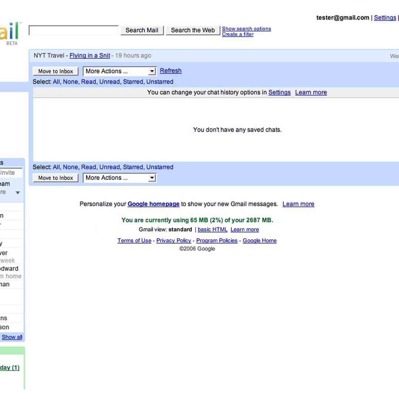Open the Google Home footer link
399x399 pixels.
pos(260,241)
